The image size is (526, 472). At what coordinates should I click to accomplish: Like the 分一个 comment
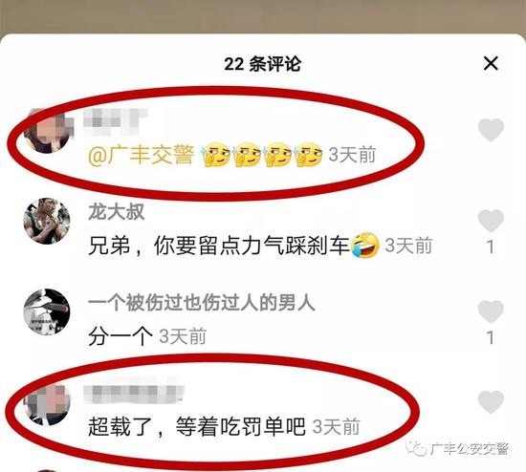(x=491, y=311)
